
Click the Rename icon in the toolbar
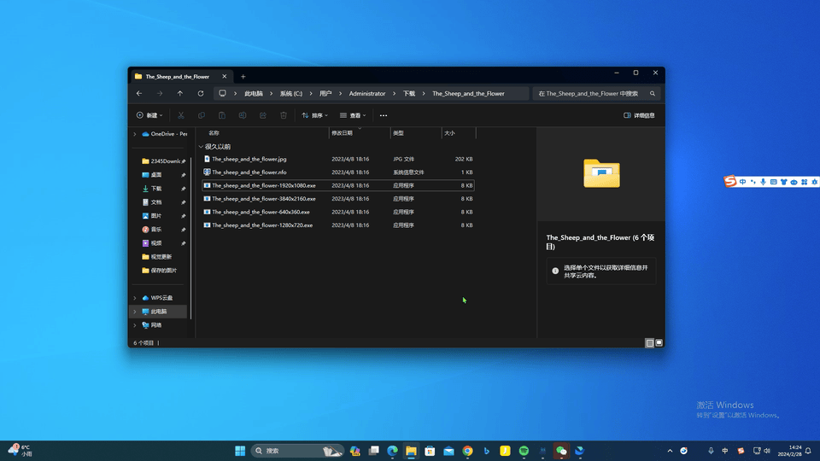point(243,115)
